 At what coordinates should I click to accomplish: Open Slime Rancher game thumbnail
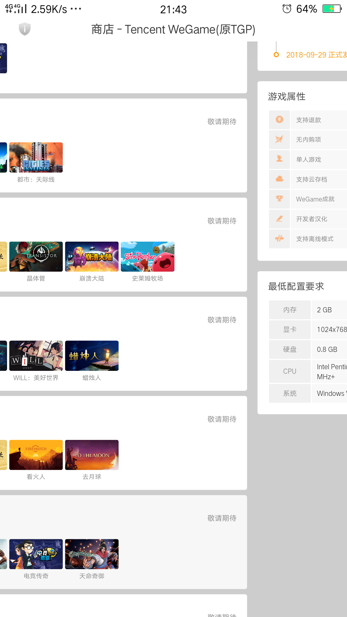(x=147, y=257)
